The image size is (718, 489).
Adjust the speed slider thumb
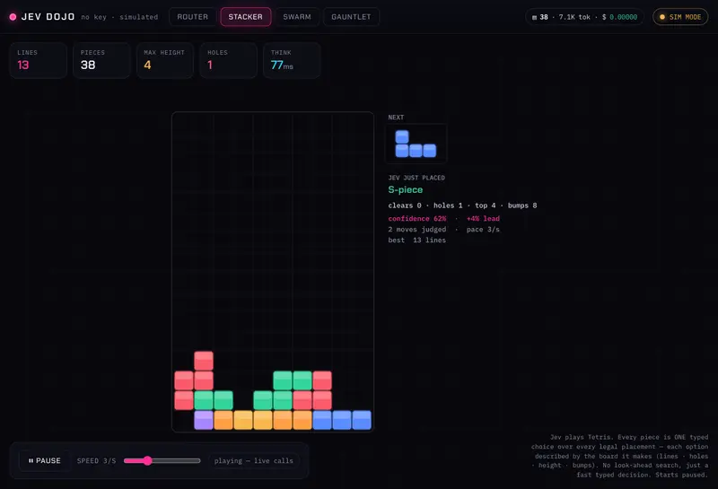tap(147, 460)
